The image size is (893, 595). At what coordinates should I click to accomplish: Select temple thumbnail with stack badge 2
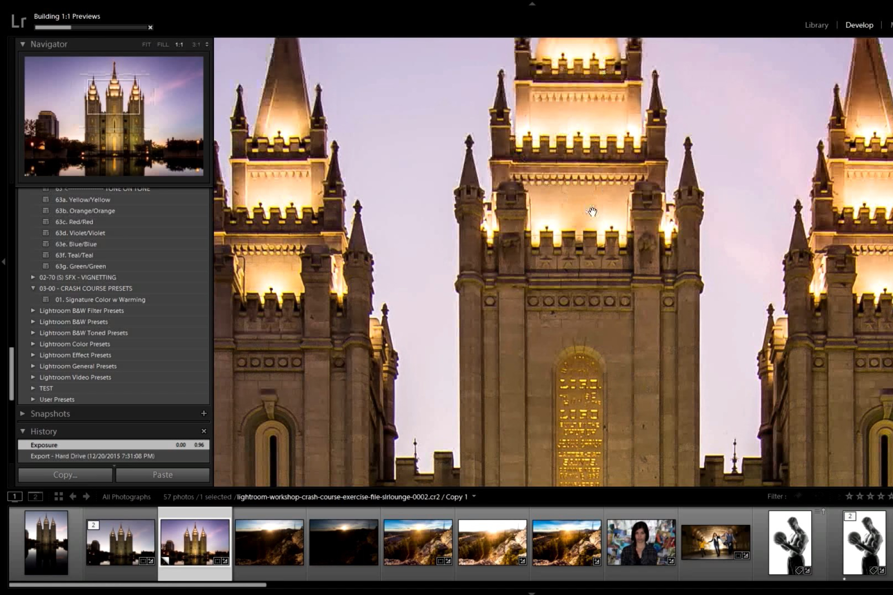121,542
